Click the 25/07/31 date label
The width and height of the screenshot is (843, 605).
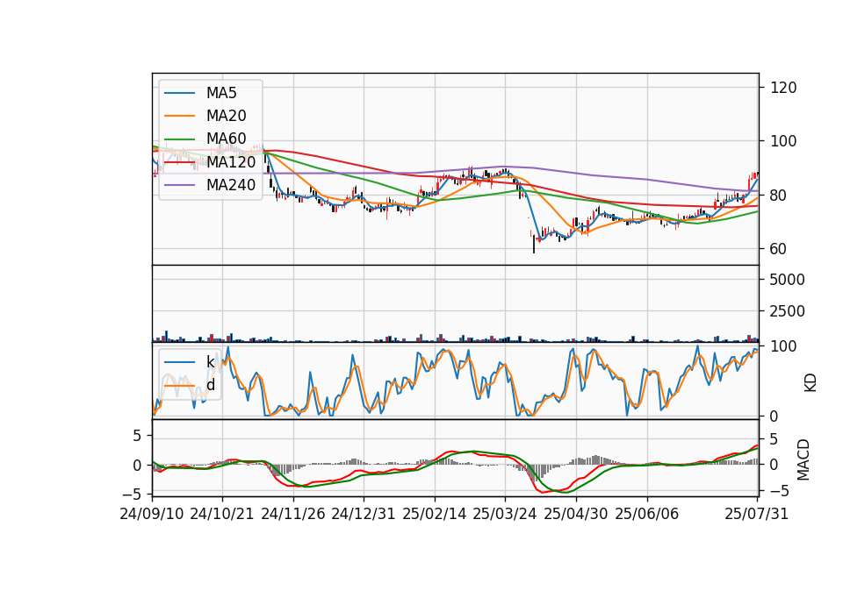(756, 514)
